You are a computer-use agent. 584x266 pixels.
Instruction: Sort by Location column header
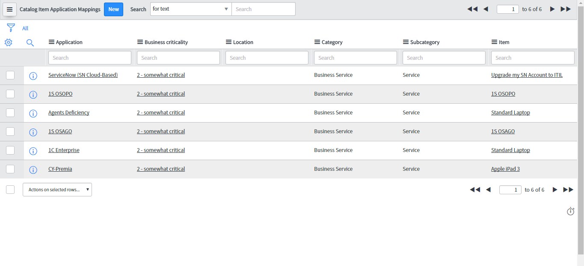tap(243, 42)
